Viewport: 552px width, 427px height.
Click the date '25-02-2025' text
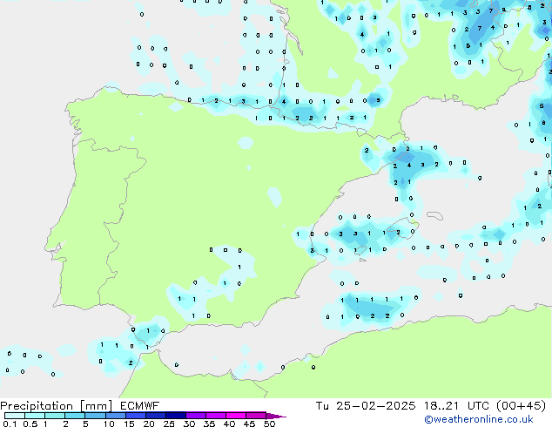click(x=375, y=406)
